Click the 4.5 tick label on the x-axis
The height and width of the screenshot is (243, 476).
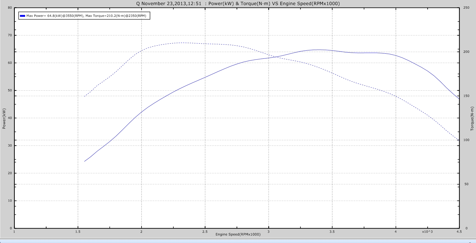[x=459, y=232]
